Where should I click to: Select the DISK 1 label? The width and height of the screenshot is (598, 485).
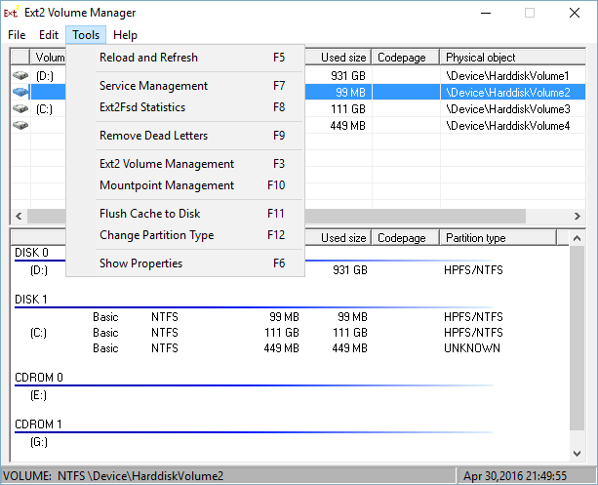(x=31, y=300)
